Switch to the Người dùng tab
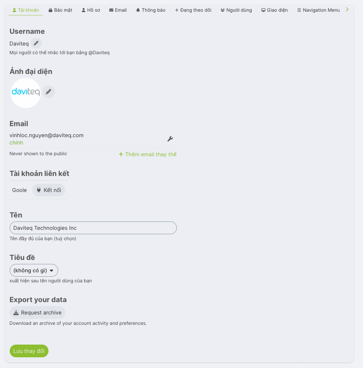 (236, 10)
